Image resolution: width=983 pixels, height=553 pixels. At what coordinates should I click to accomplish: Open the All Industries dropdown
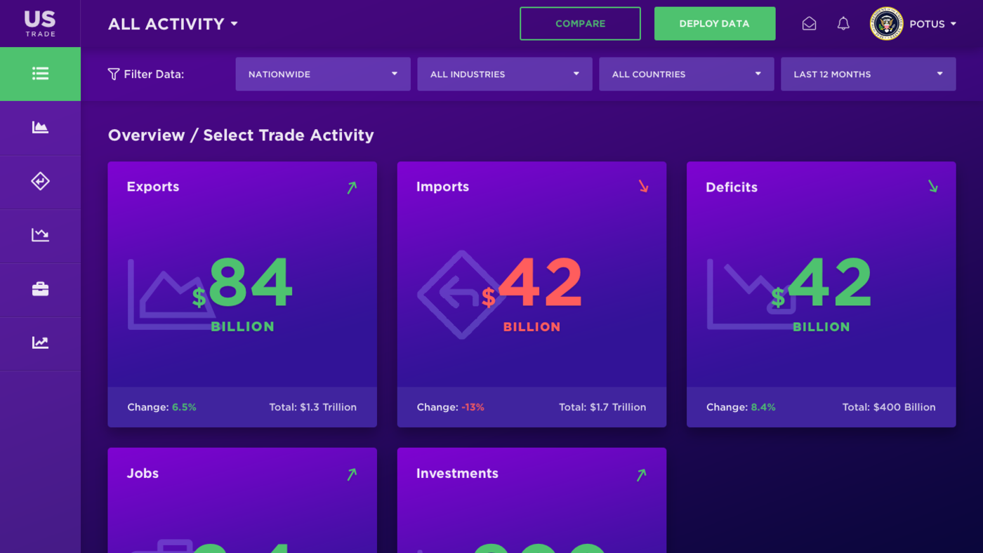(x=504, y=74)
